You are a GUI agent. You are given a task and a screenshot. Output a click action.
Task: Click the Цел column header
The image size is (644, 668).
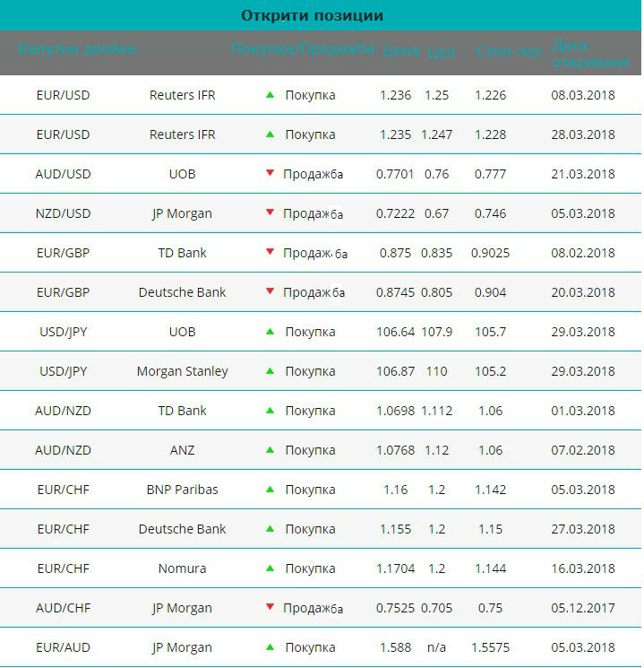pyautogui.click(x=441, y=52)
